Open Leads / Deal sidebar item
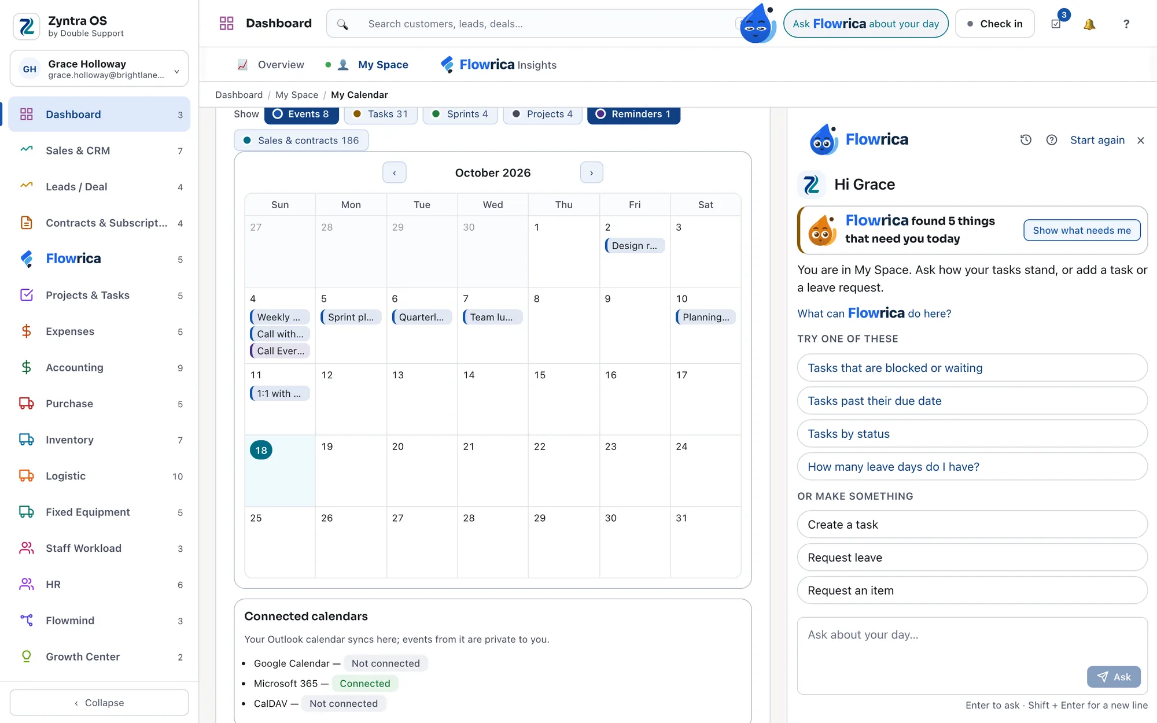Viewport: 1157px width, 723px height. [100, 187]
